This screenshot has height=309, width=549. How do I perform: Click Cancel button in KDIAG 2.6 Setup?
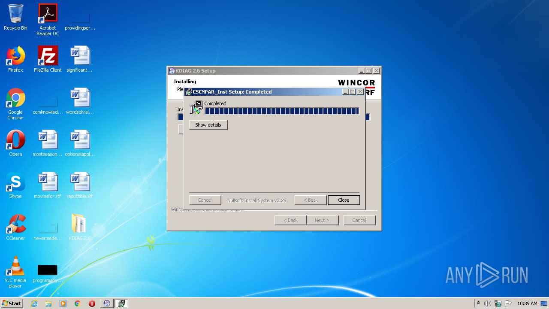tap(359, 220)
